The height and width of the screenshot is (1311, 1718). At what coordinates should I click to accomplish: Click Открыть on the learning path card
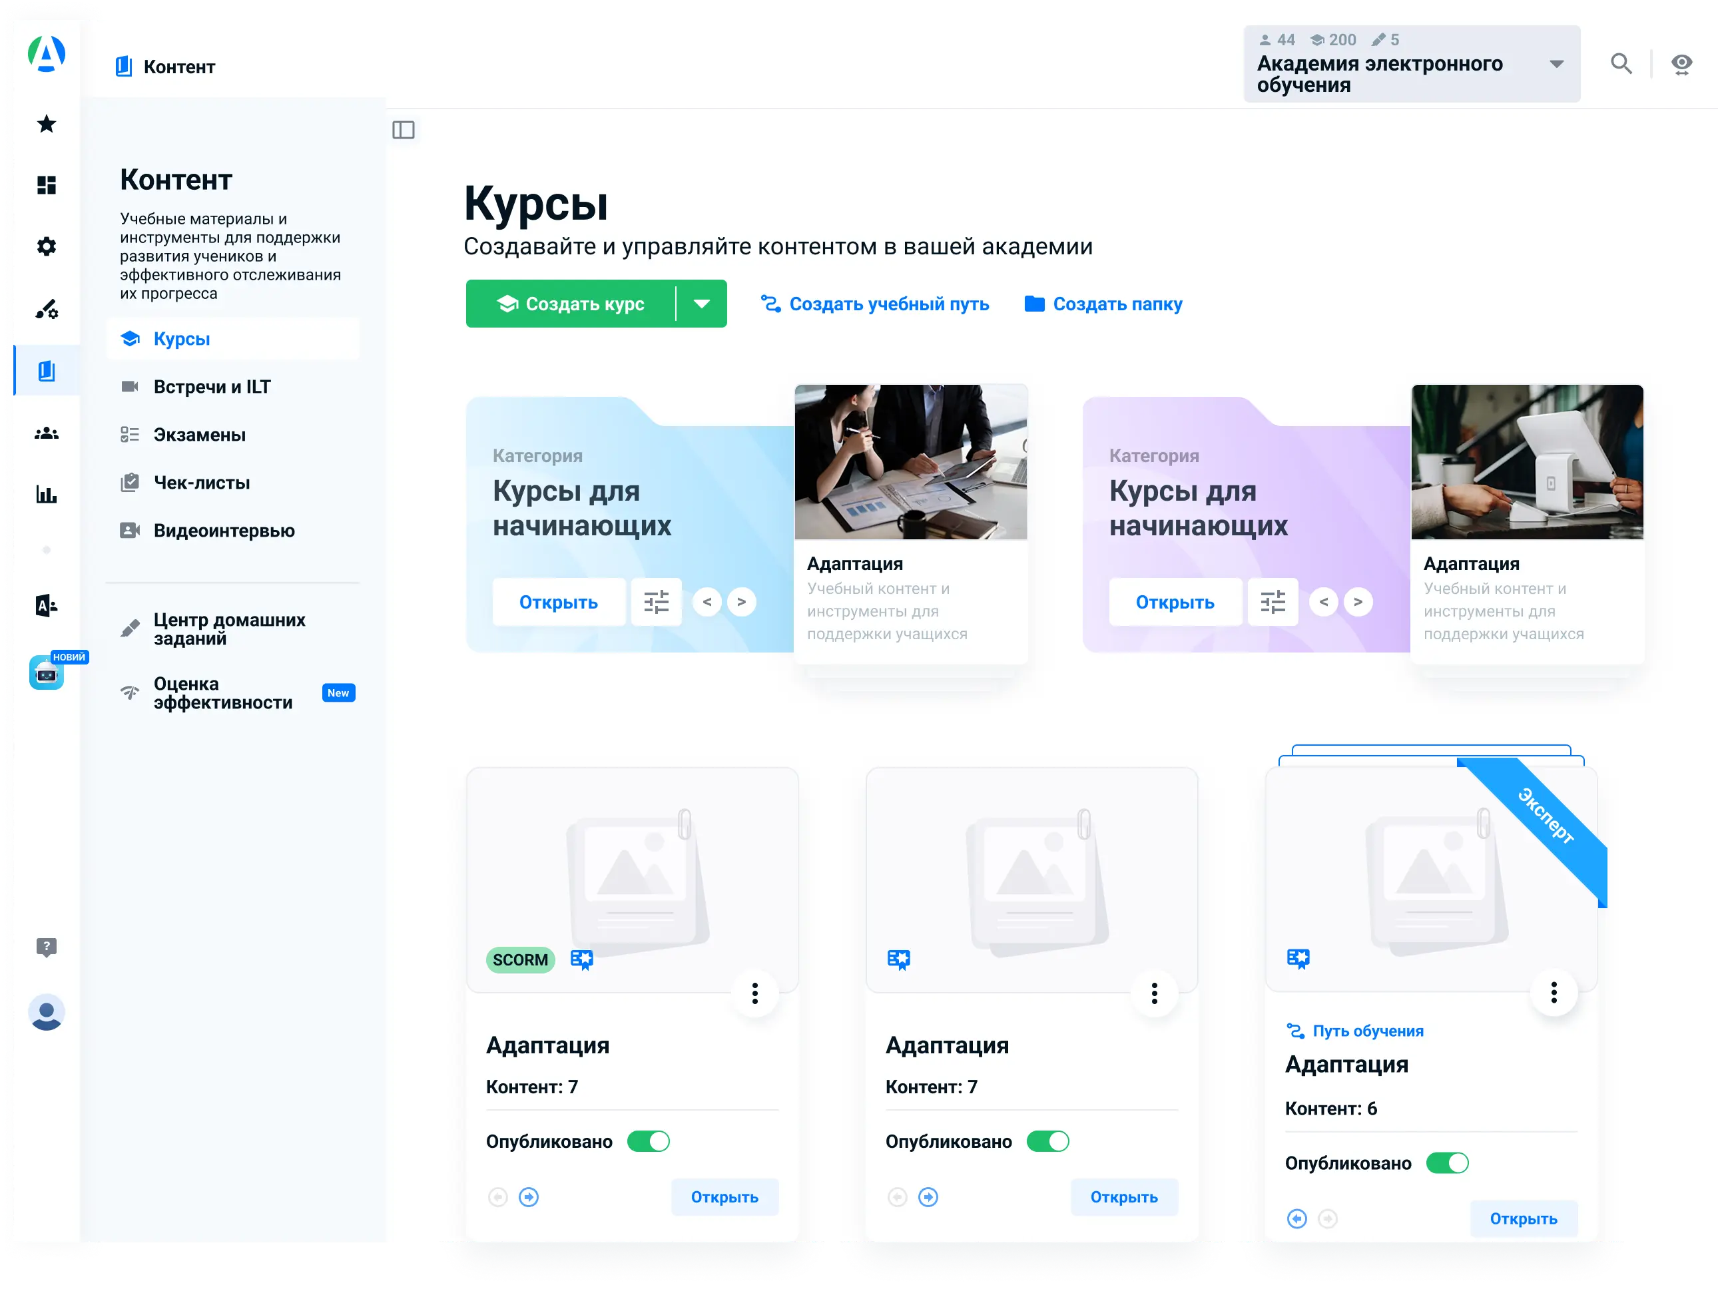pyautogui.click(x=1524, y=1219)
